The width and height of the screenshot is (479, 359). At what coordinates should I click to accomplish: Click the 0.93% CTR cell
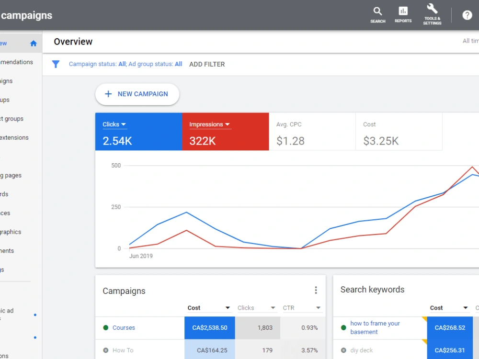pos(303,327)
